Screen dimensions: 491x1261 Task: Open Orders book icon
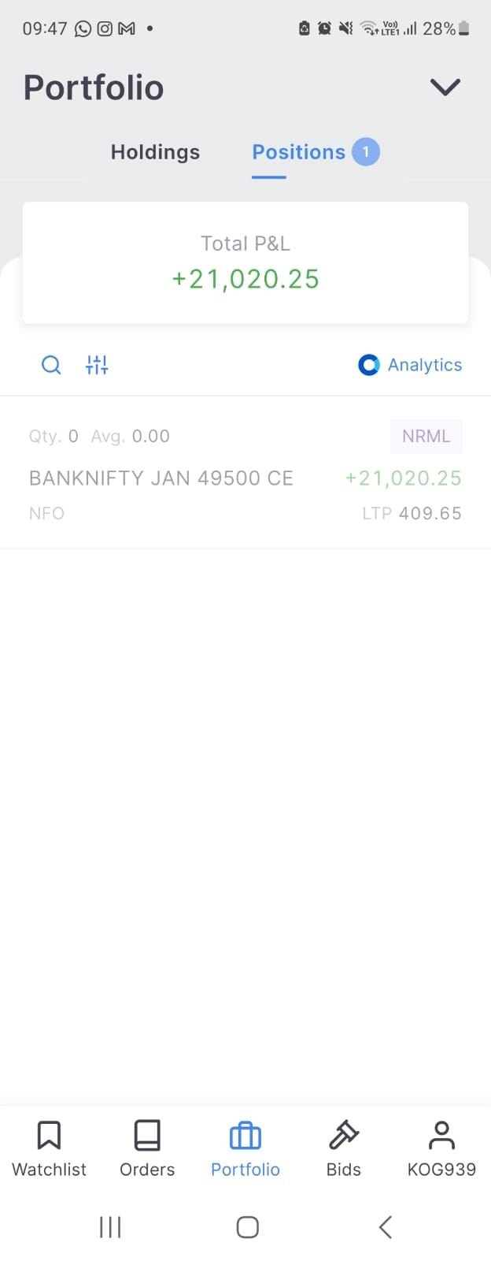[x=147, y=1136]
